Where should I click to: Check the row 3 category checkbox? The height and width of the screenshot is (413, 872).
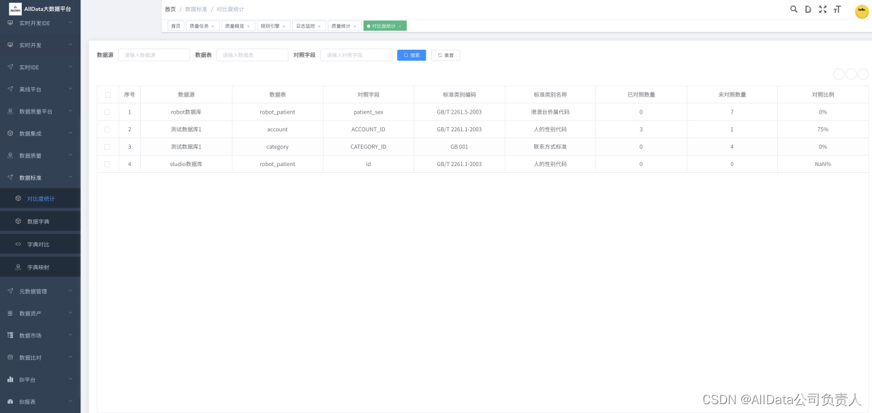point(108,147)
